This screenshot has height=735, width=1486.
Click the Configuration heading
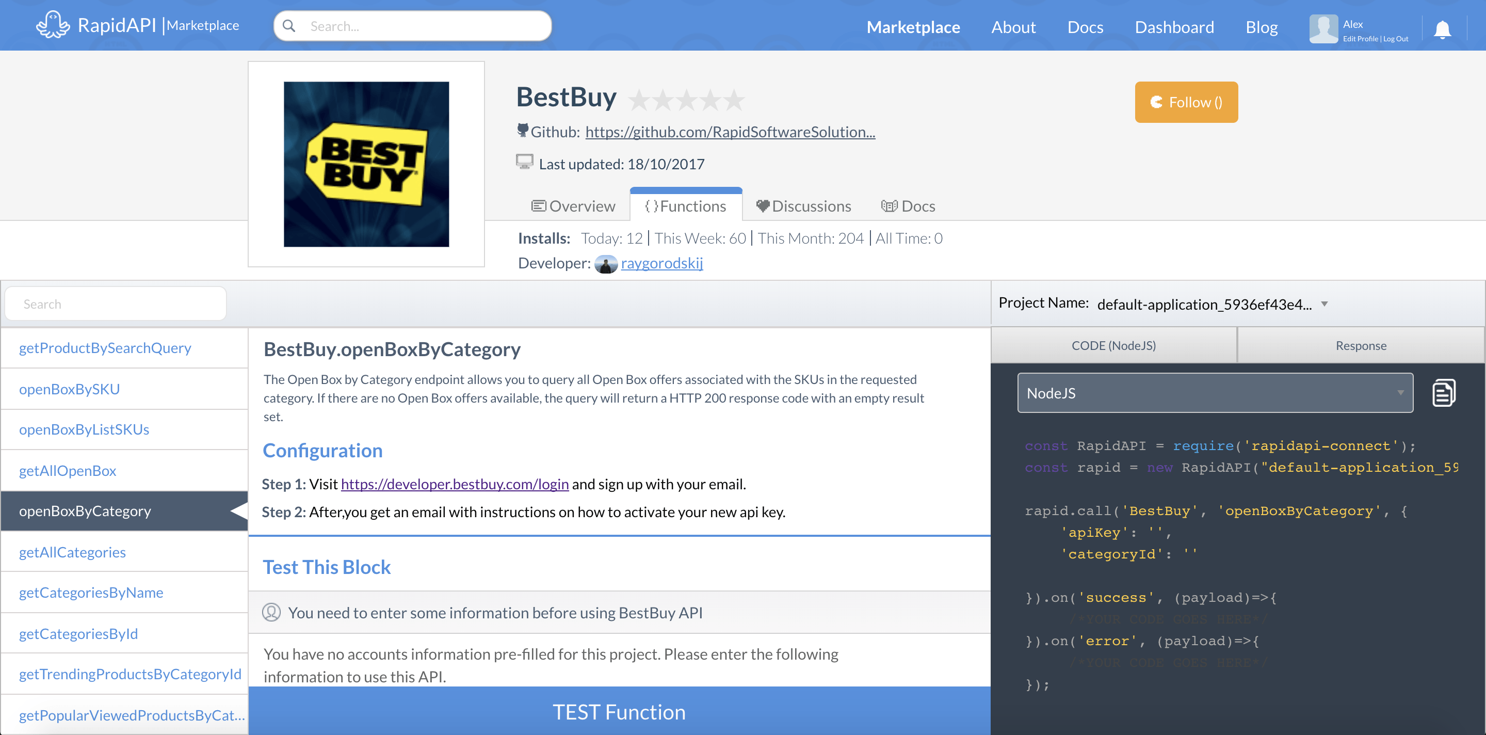[322, 450]
